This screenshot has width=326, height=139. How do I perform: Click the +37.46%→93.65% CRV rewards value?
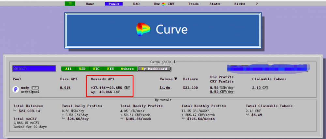[111, 88]
